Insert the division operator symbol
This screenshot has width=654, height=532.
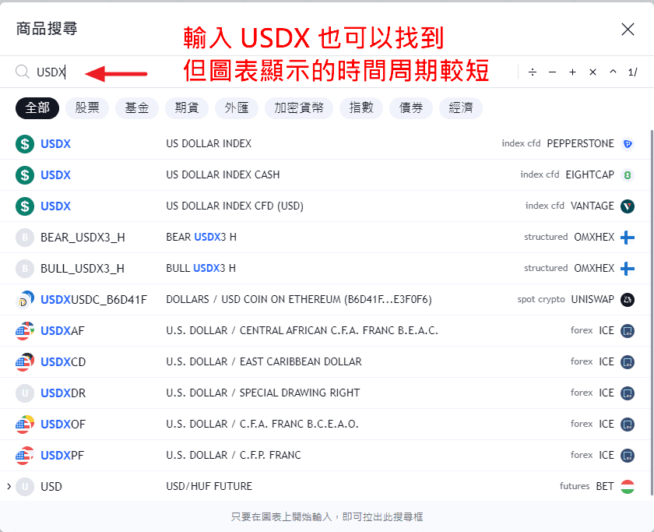(x=533, y=72)
